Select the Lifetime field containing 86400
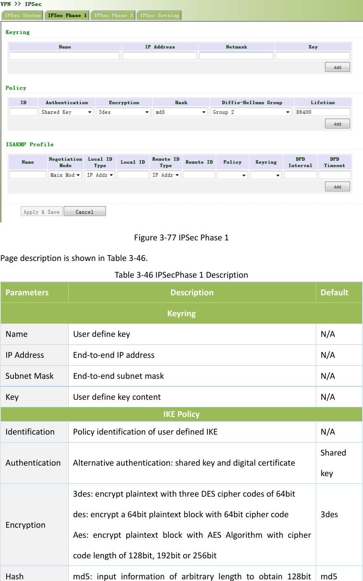Screen dimensions: 363x581 point(323,112)
